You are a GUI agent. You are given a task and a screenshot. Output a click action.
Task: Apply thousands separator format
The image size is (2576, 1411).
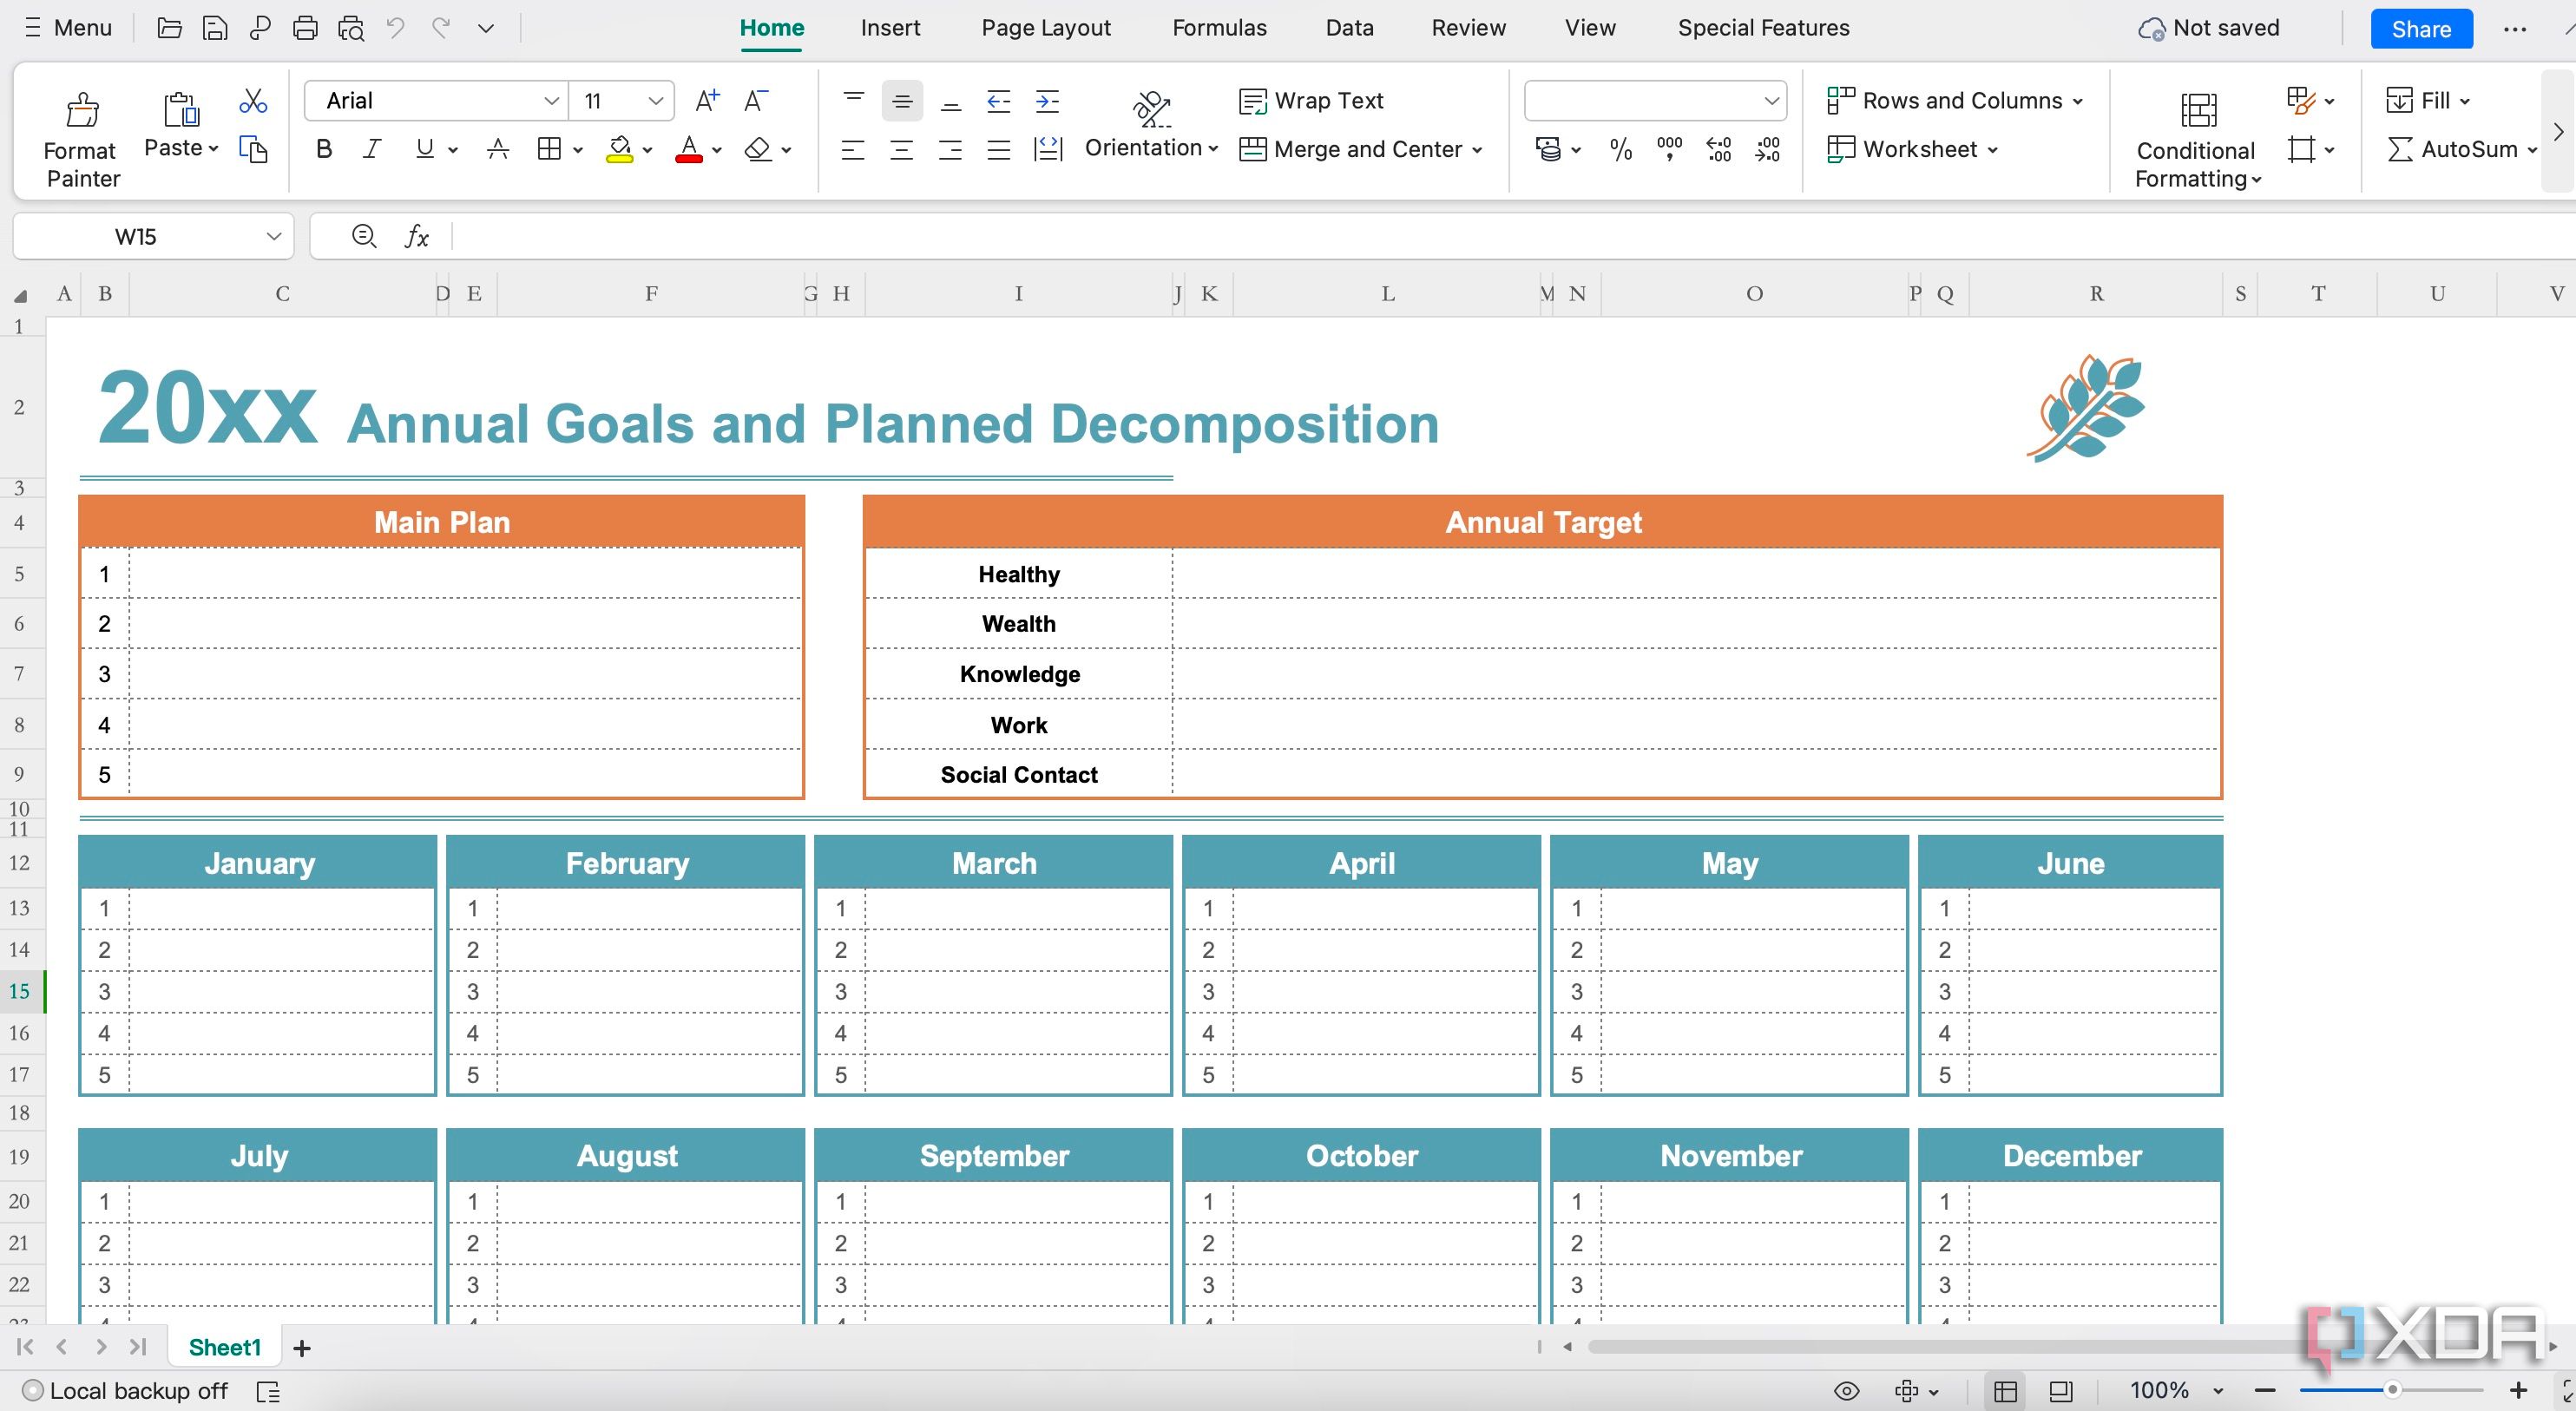point(1669,150)
